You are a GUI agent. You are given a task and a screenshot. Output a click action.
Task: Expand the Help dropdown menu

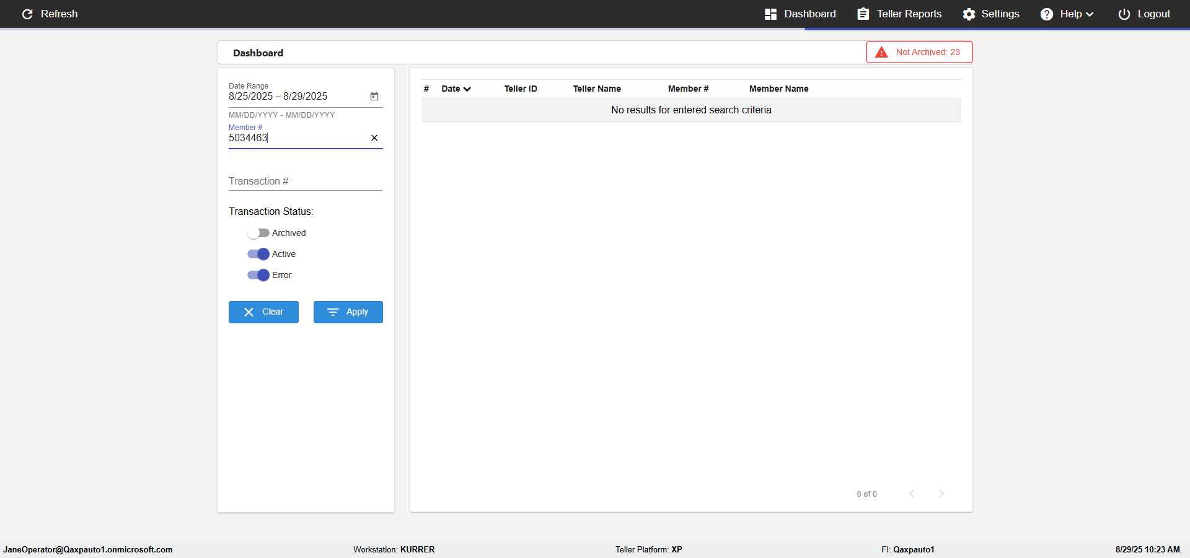coord(1067,14)
